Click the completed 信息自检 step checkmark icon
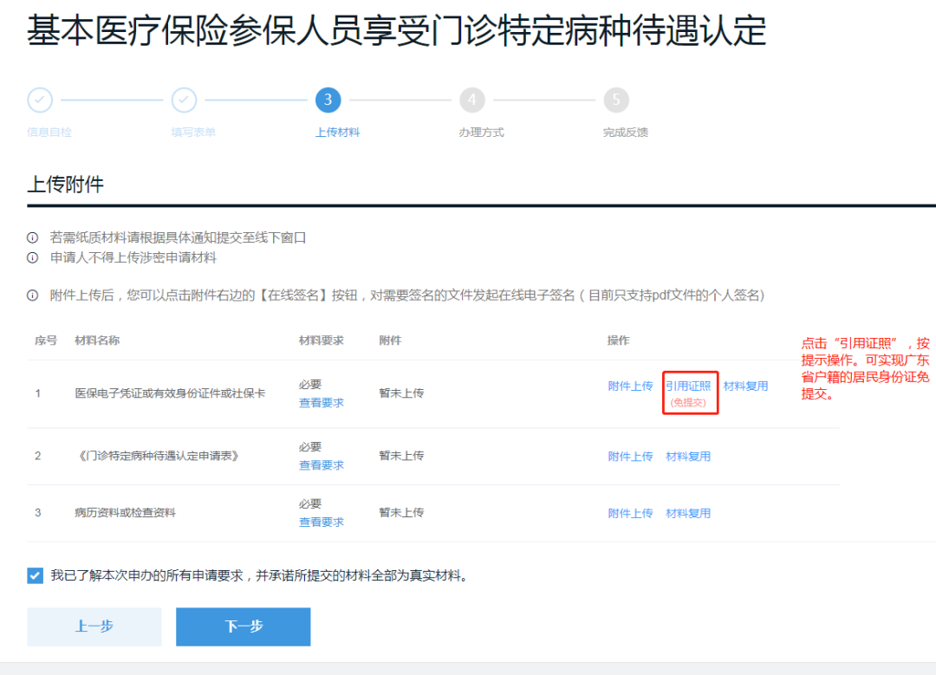 pyautogui.click(x=40, y=100)
